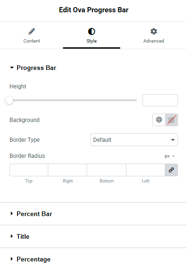Click the Height value input field

(x=160, y=100)
